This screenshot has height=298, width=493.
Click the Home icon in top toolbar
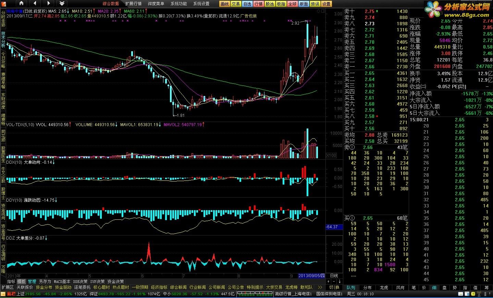(21, 3)
